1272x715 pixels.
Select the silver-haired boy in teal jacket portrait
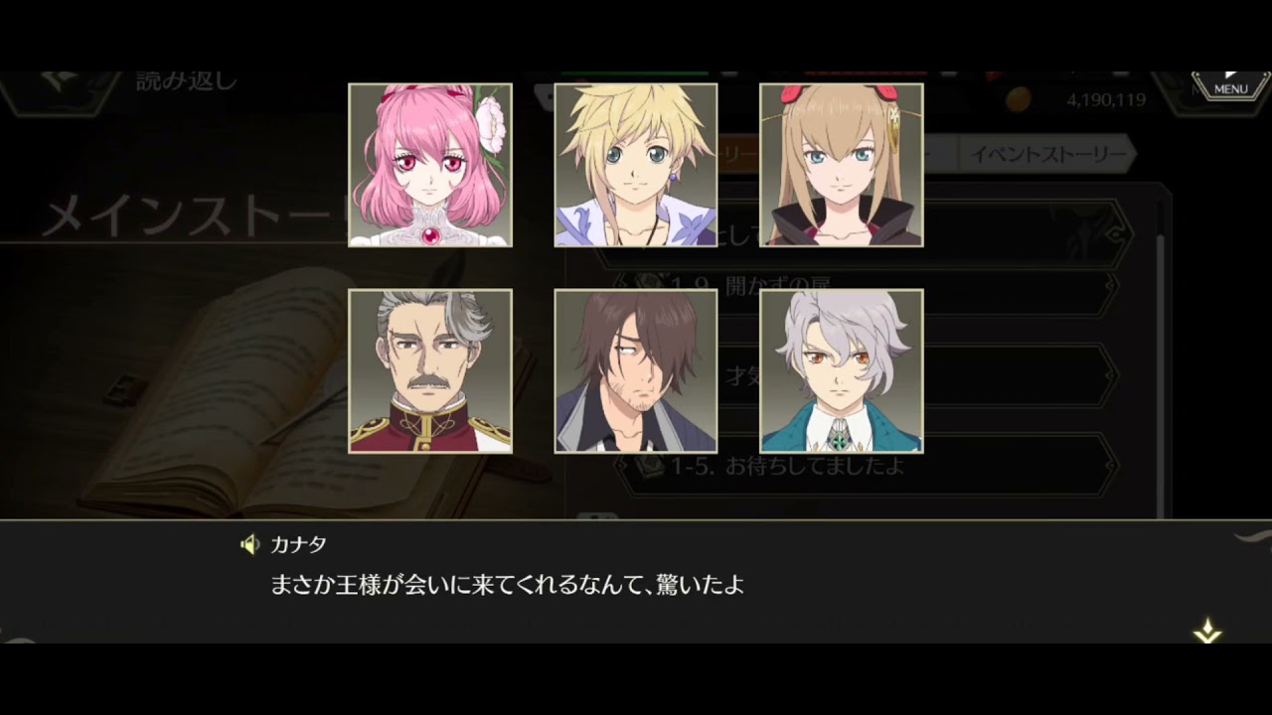(x=842, y=371)
